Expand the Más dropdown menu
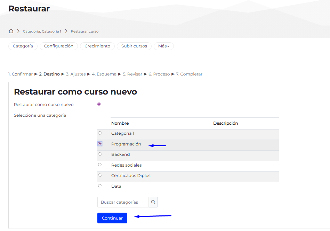Screen dimensions: 330x231 pyautogui.click(x=163, y=46)
